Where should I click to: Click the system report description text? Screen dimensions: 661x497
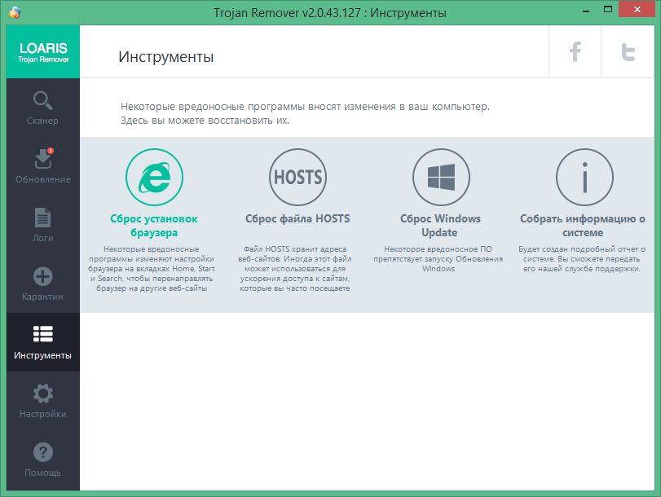(582, 259)
